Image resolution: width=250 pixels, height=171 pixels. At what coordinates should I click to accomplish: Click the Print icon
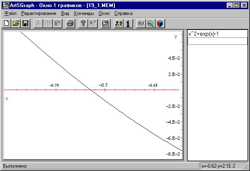tap(70, 24)
